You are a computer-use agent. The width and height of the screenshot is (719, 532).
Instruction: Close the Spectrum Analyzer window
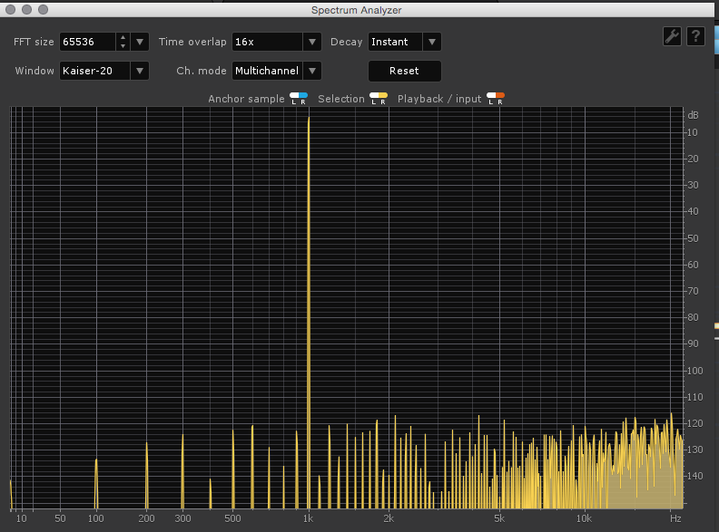11,10
